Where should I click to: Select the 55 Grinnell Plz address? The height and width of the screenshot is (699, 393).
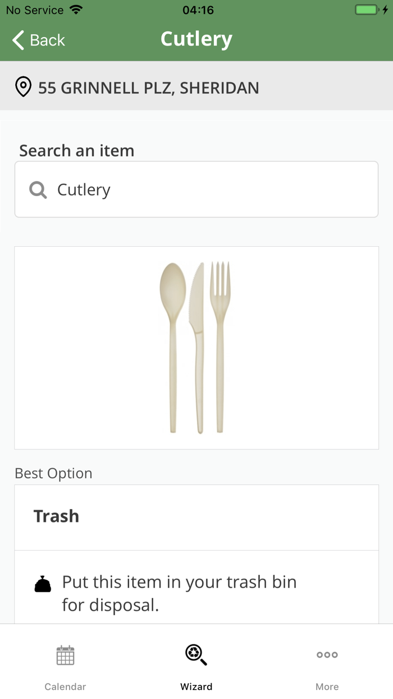pyautogui.click(x=149, y=88)
